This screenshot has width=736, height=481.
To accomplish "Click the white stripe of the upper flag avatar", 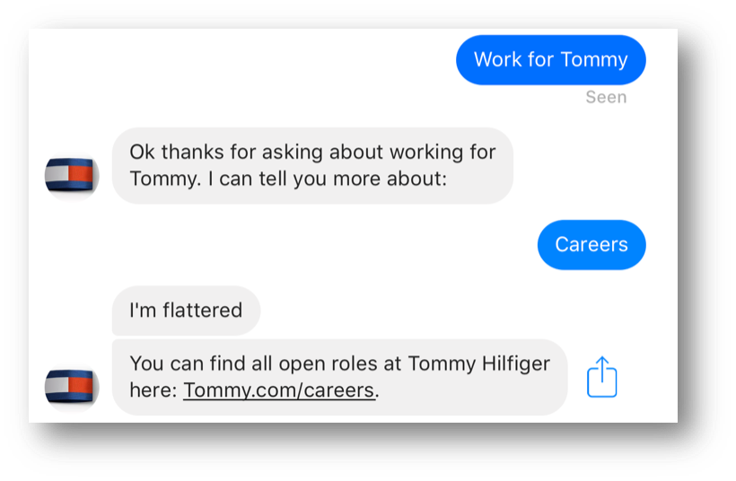I will coord(57,175).
